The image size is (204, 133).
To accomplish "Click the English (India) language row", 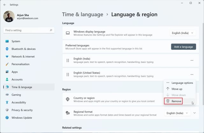I will pyautogui.click(x=131, y=61).
